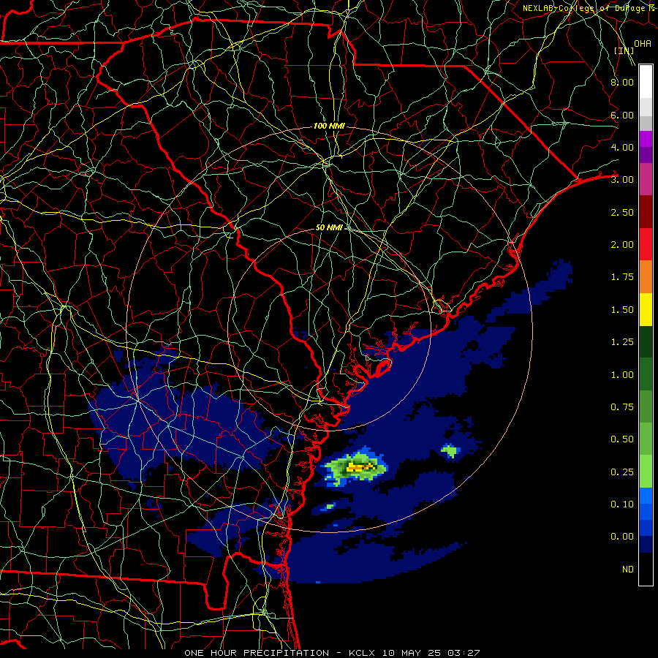Click the OHA product label
Viewport: 658px width, 658px height.
point(643,44)
